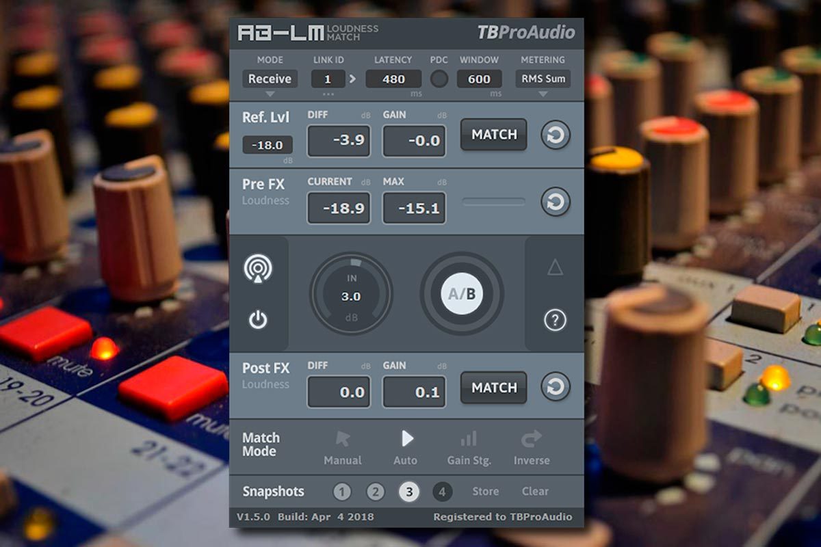This screenshot has width=821, height=547.
Task: Toggle the A/B comparison button
Action: pyautogui.click(x=462, y=294)
